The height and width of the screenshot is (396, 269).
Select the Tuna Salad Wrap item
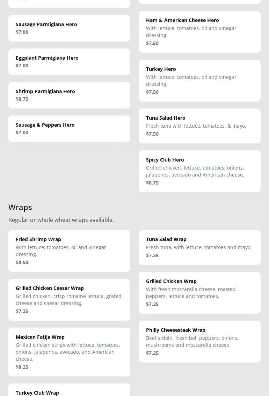tap(199, 247)
